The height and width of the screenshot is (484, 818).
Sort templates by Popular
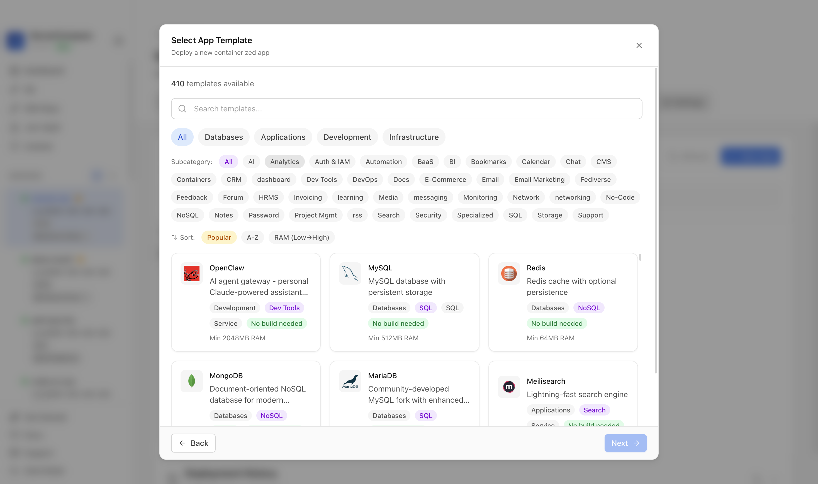tap(219, 238)
